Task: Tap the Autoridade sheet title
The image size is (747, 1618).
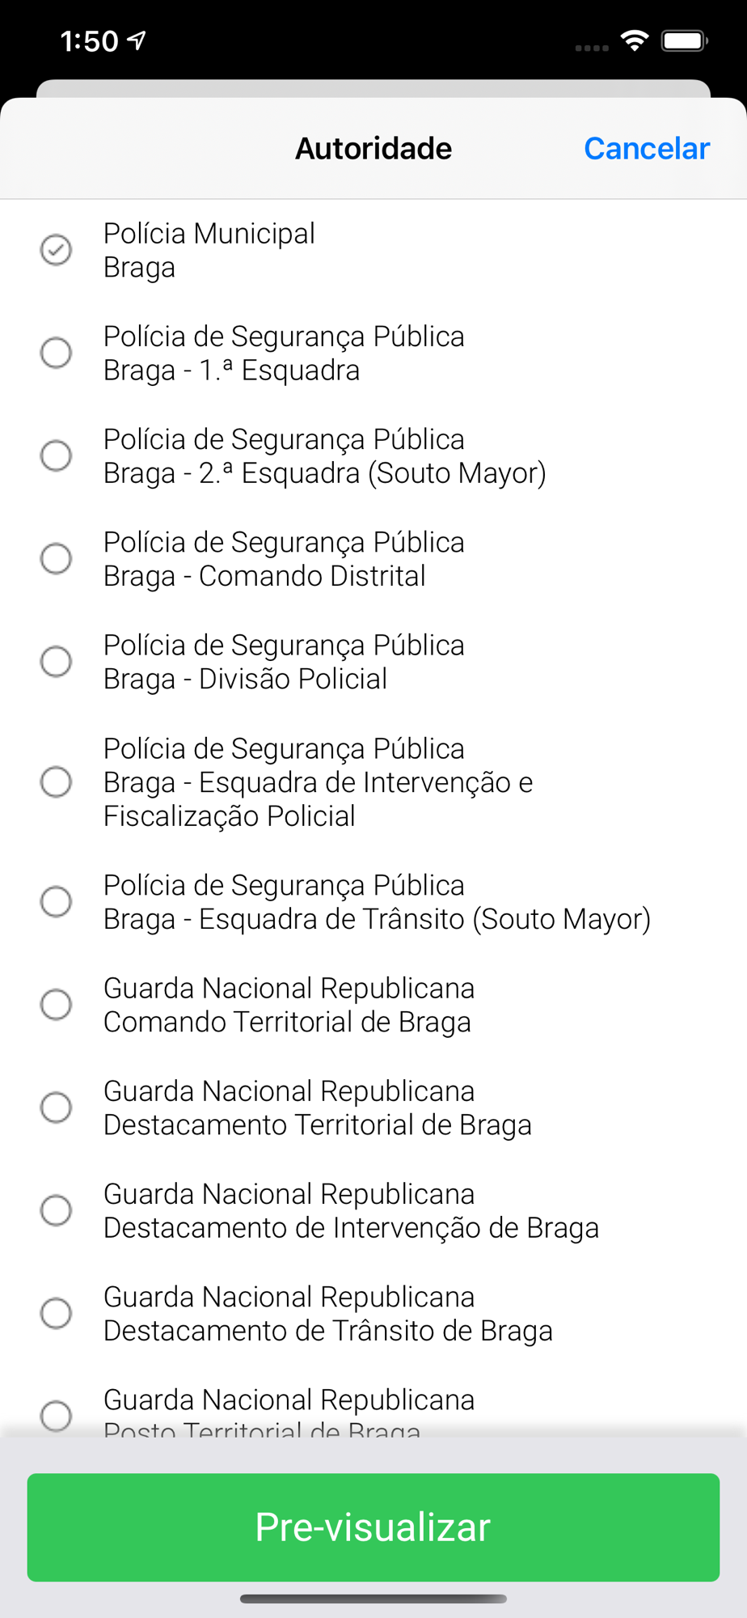Action: (373, 149)
